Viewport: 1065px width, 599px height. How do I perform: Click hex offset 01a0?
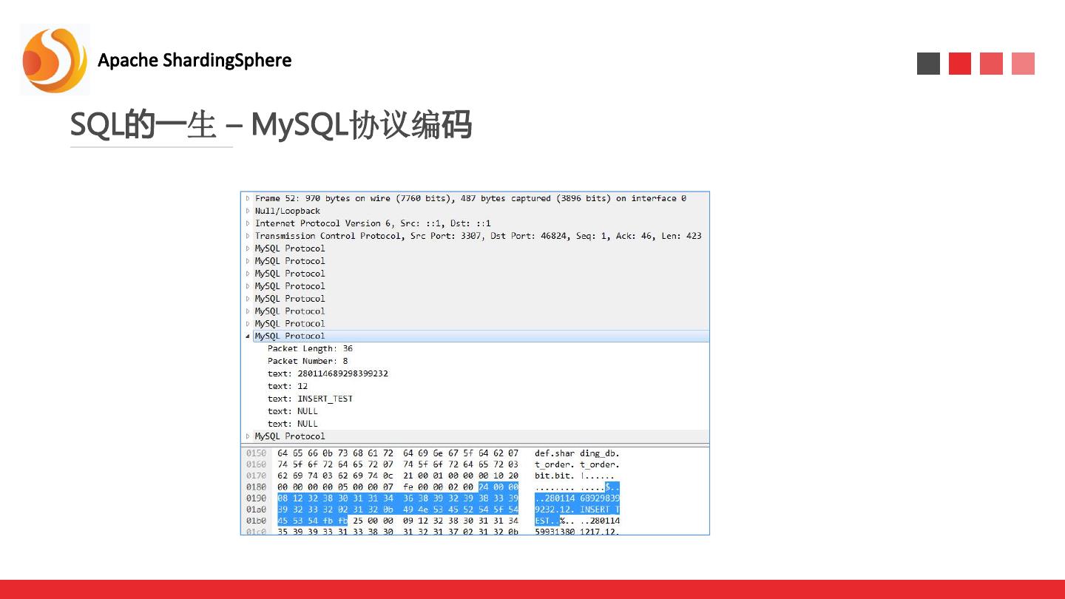256,510
